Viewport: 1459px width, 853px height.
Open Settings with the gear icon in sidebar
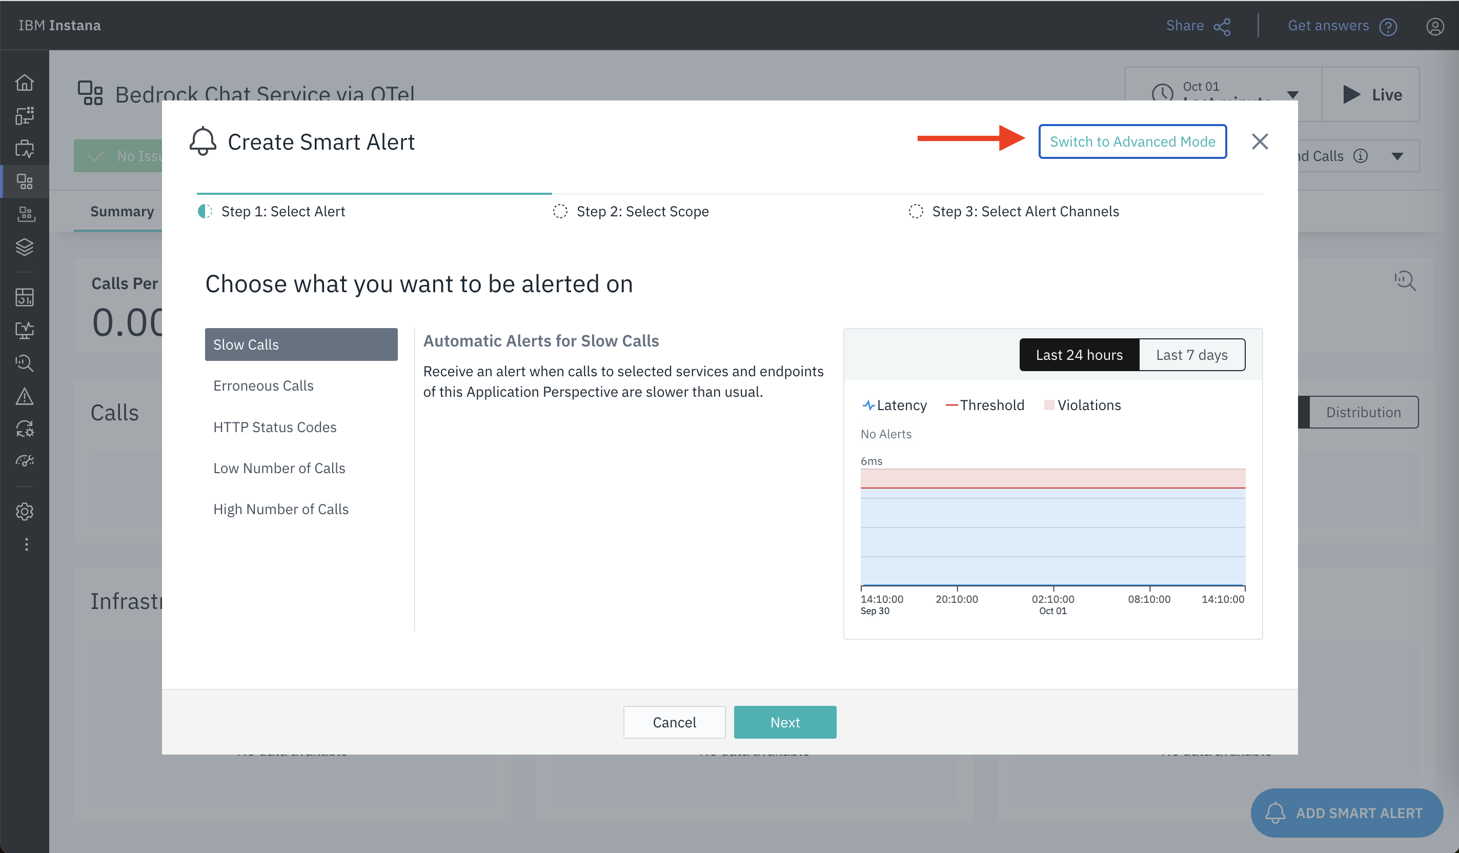pyautogui.click(x=26, y=511)
